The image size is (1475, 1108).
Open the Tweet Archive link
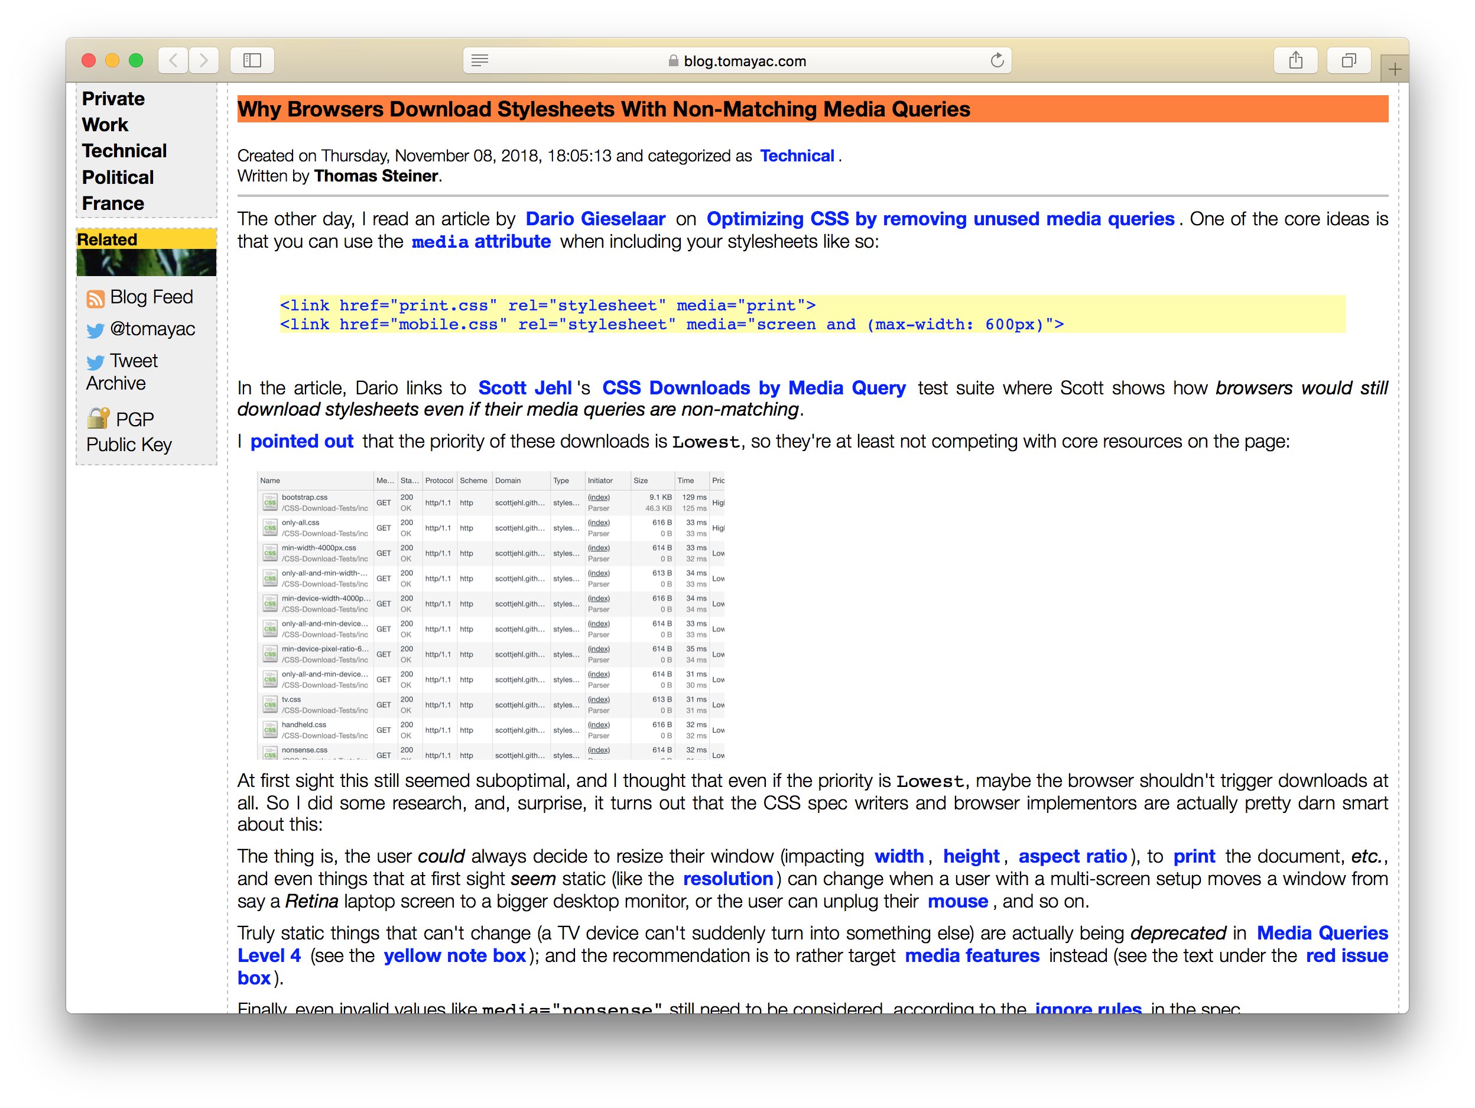(122, 372)
